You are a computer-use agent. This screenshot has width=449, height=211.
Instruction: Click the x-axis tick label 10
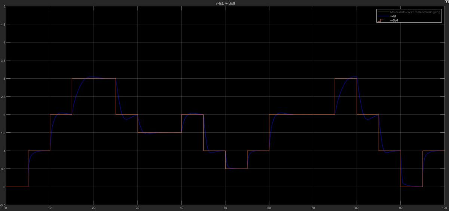(x=50, y=208)
